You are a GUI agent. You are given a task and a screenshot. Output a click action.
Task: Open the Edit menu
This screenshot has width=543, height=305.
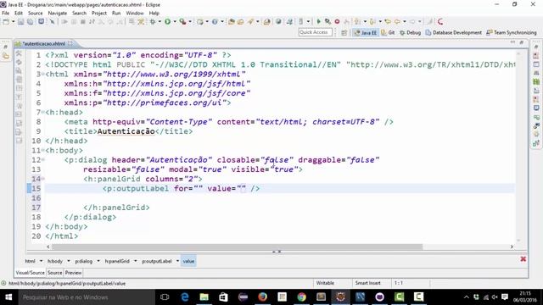[19, 14]
